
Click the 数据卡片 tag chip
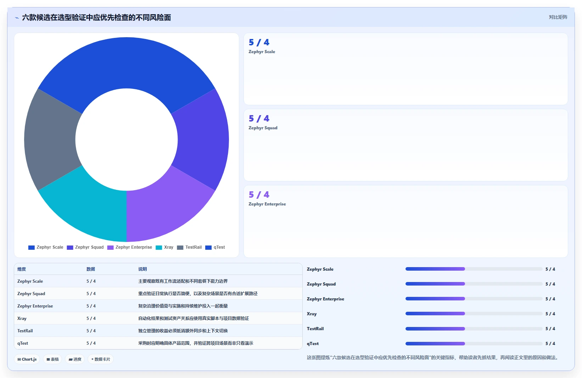(101, 359)
